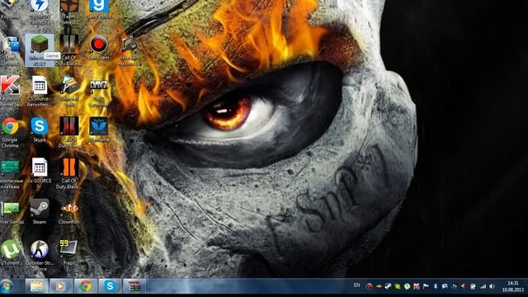
Task: Select the Counter-Strike Source desktop icon
Action: coord(40,255)
